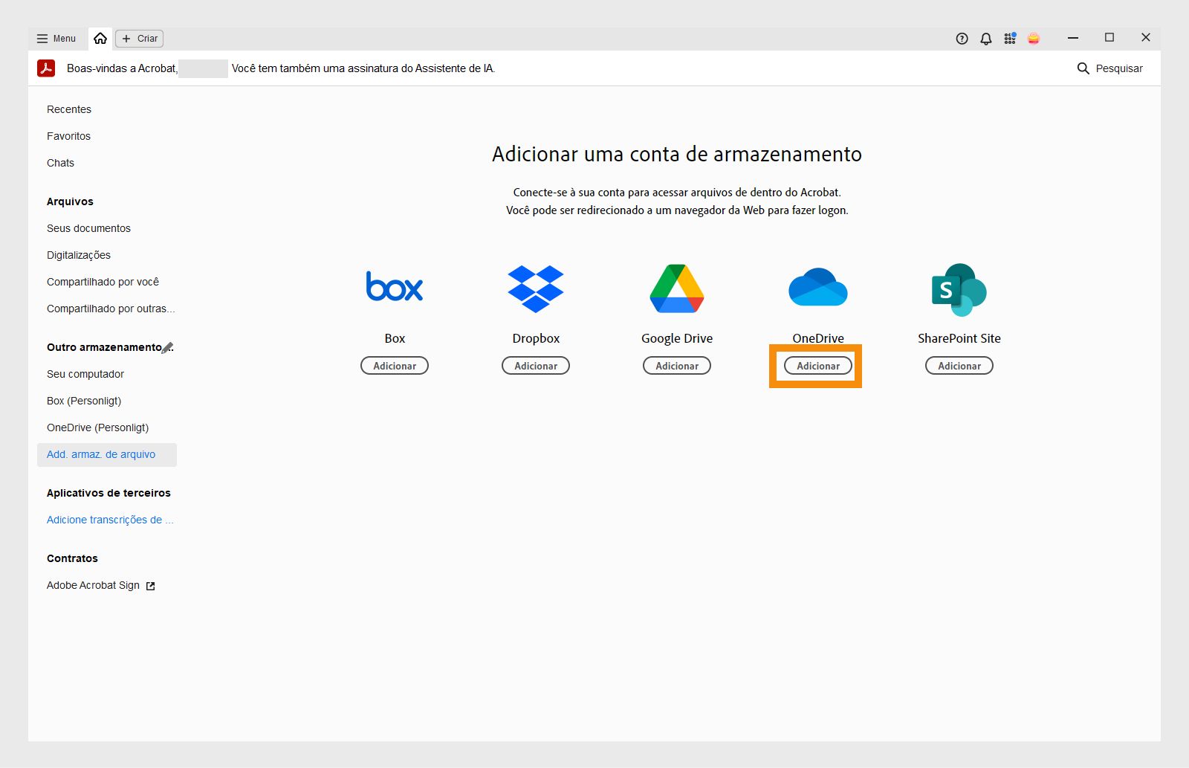The height and width of the screenshot is (768, 1189).
Task: Add the OneDrive storage account
Action: pyautogui.click(x=817, y=365)
